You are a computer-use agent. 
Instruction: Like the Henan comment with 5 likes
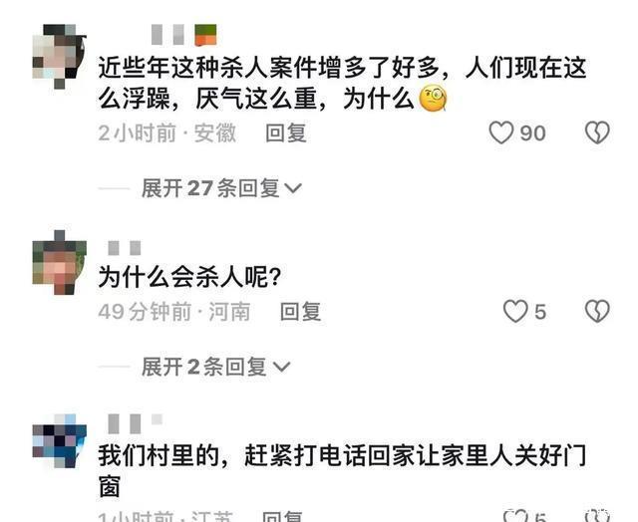coord(515,312)
